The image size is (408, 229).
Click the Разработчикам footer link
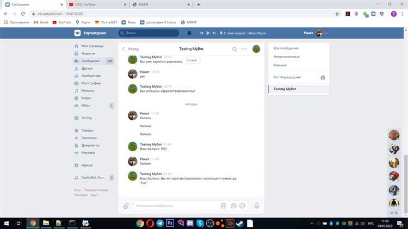pyautogui.click(x=96, y=190)
